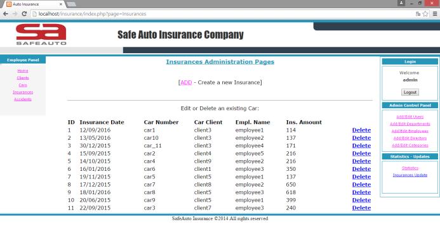Click the browser forward arrow
The height and width of the screenshot is (236, 440).
click(x=15, y=14)
